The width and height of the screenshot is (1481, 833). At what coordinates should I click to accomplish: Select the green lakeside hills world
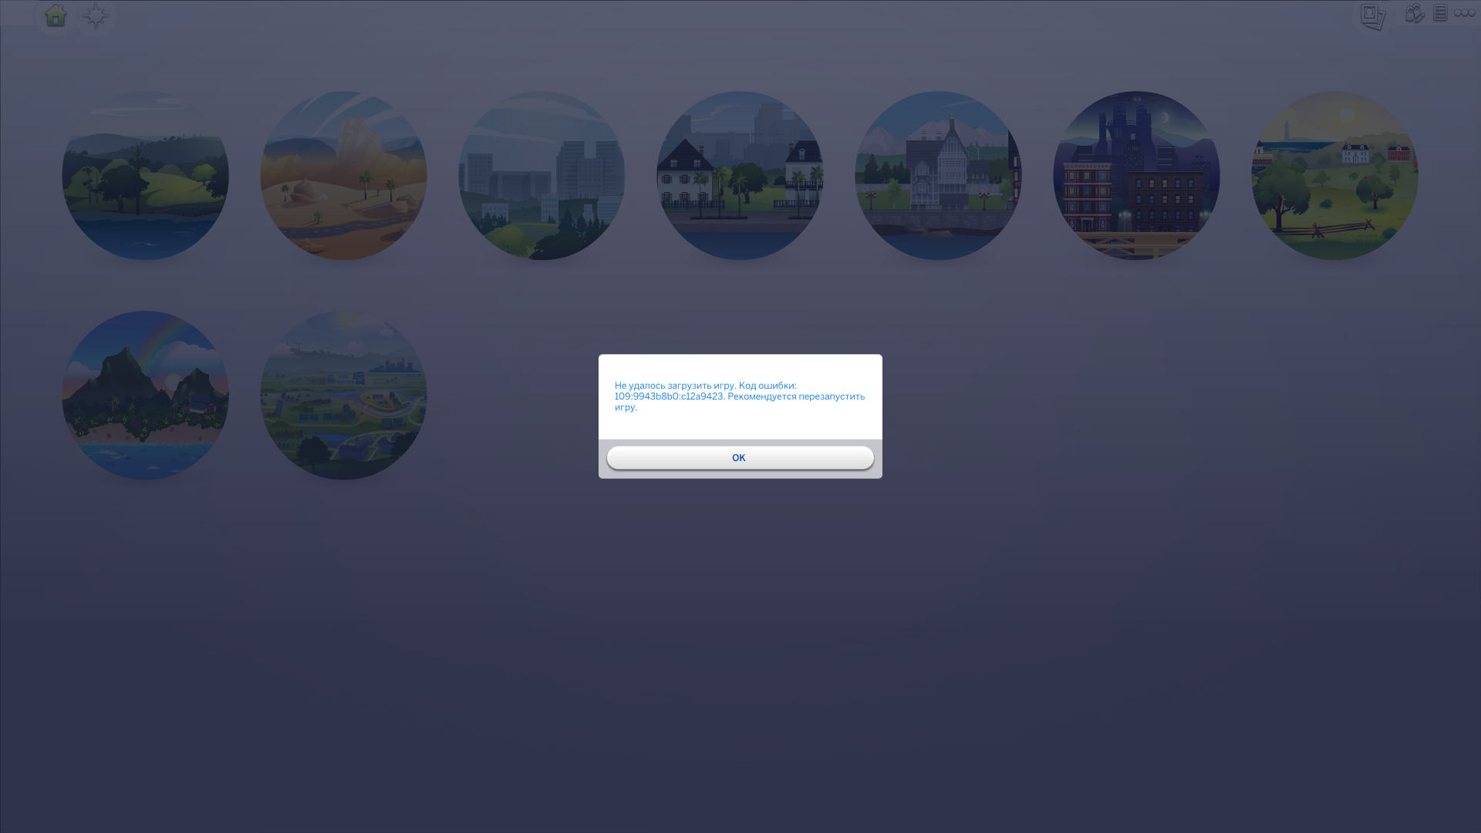(x=145, y=176)
